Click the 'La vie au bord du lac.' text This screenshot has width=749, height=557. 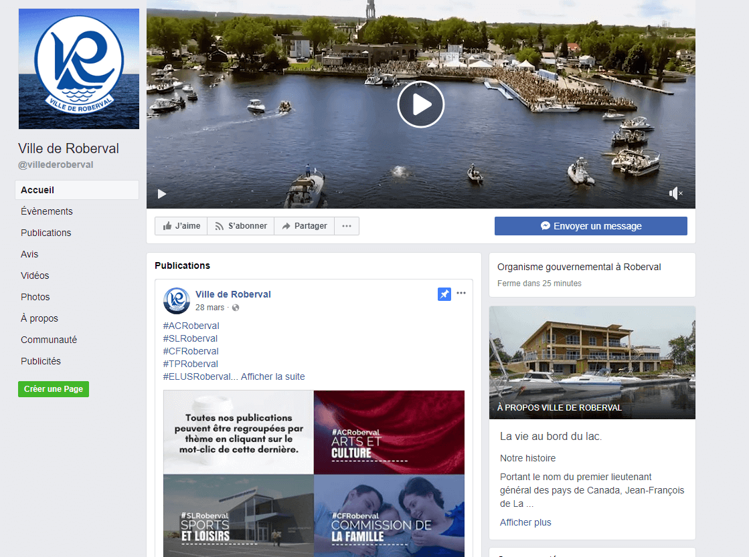(551, 436)
